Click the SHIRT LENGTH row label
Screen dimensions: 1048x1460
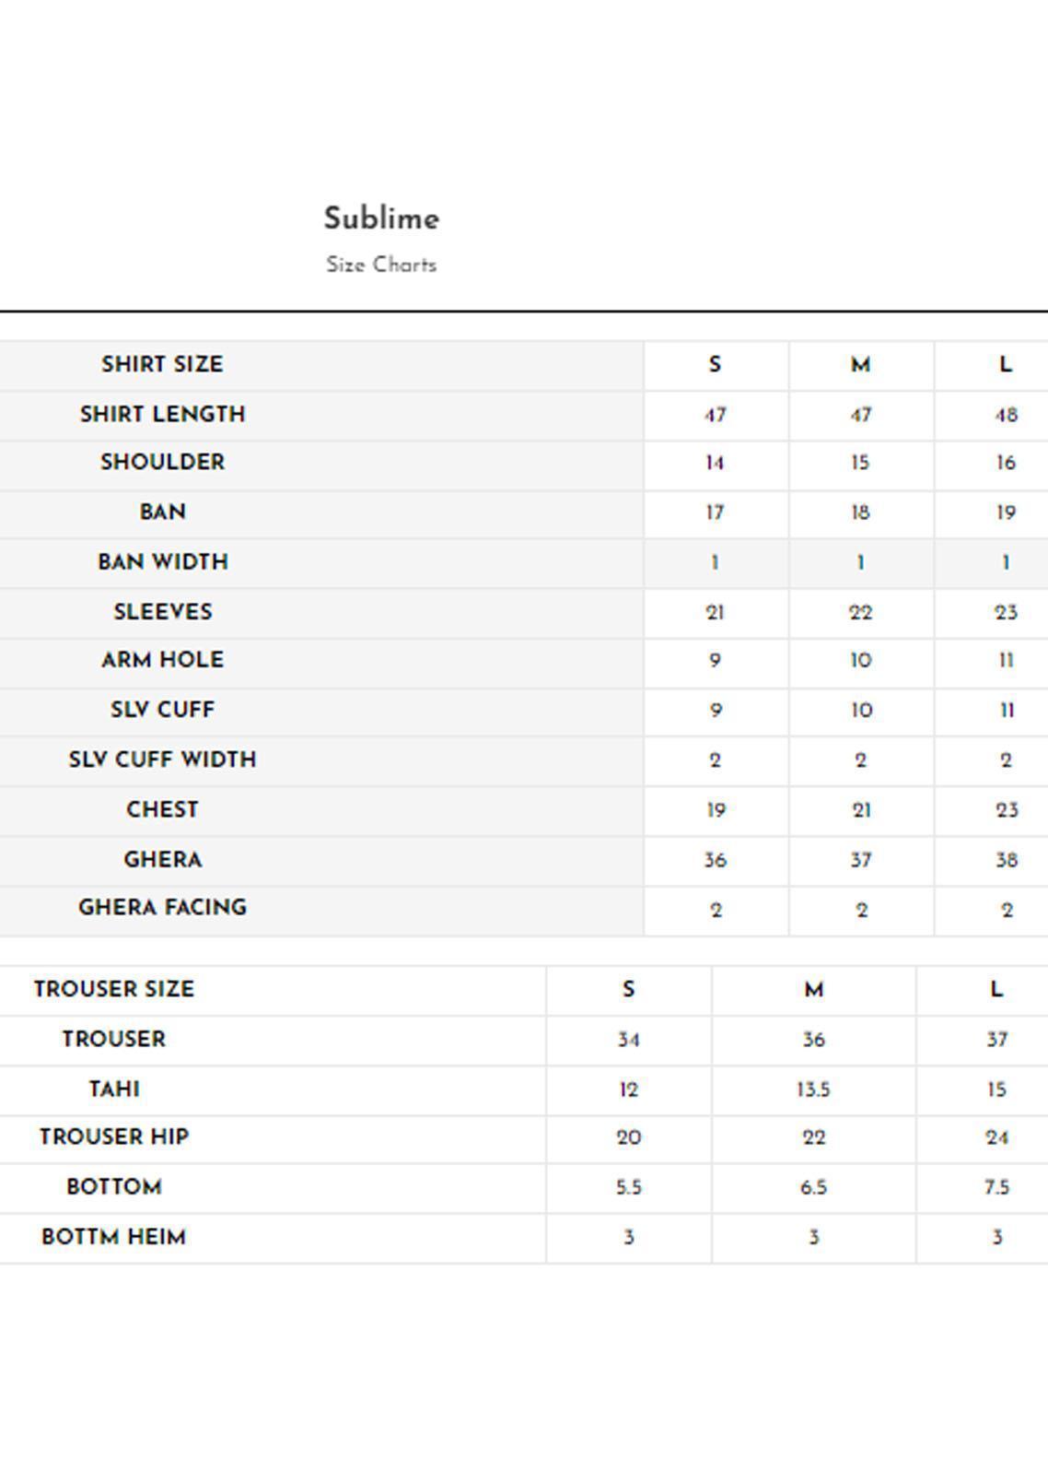[x=162, y=415]
